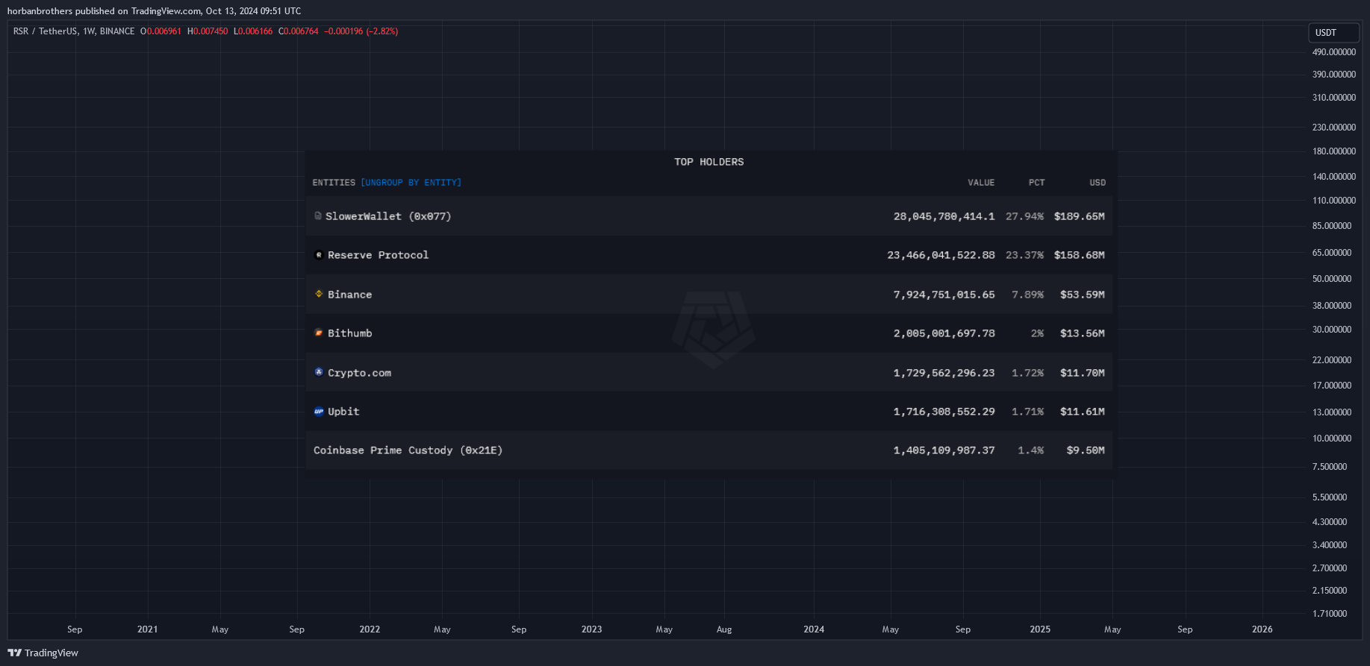Click the 2025 time axis label
Image resolution: width=1370 pixels, height=666 pixels.
pyautogui.click(x=1040, y=629)
